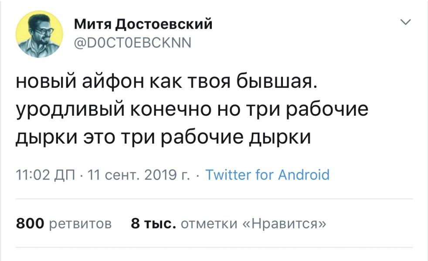This screenshot has width=428, height=261.
Task: Click the bold 800 retweet count number
Action: (30, 224)
